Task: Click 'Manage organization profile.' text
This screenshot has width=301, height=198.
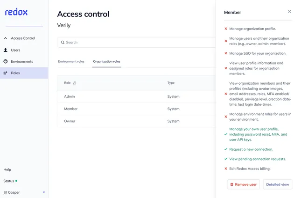Action: (x=252, y=29)
